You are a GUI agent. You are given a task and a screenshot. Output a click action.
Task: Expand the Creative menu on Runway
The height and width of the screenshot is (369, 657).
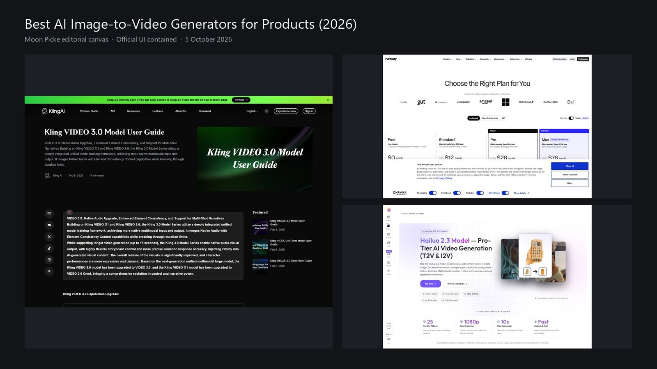click(x=448, y=59)
